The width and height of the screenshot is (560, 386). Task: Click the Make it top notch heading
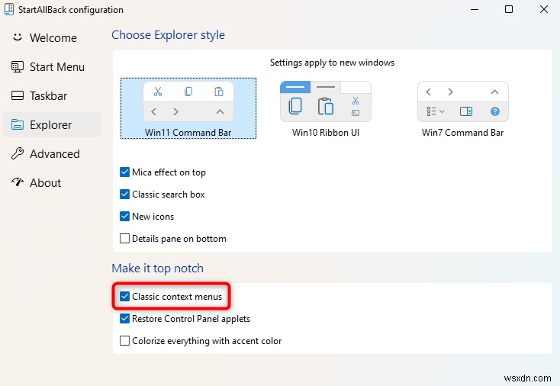pos(157,269)
